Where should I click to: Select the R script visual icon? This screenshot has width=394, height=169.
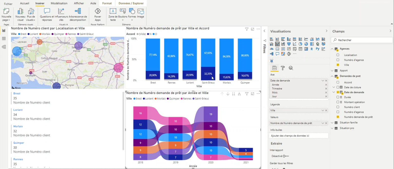(312, 49)
